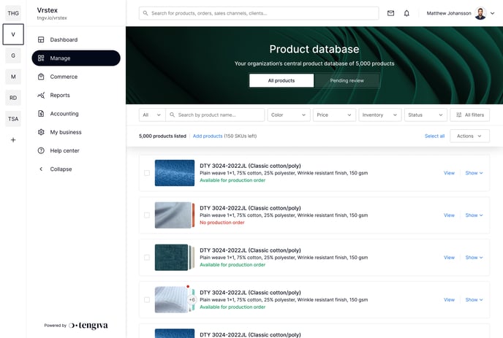Switch to THG workspace tile
This screenshot has height=338, width=503.
(13, 13)
